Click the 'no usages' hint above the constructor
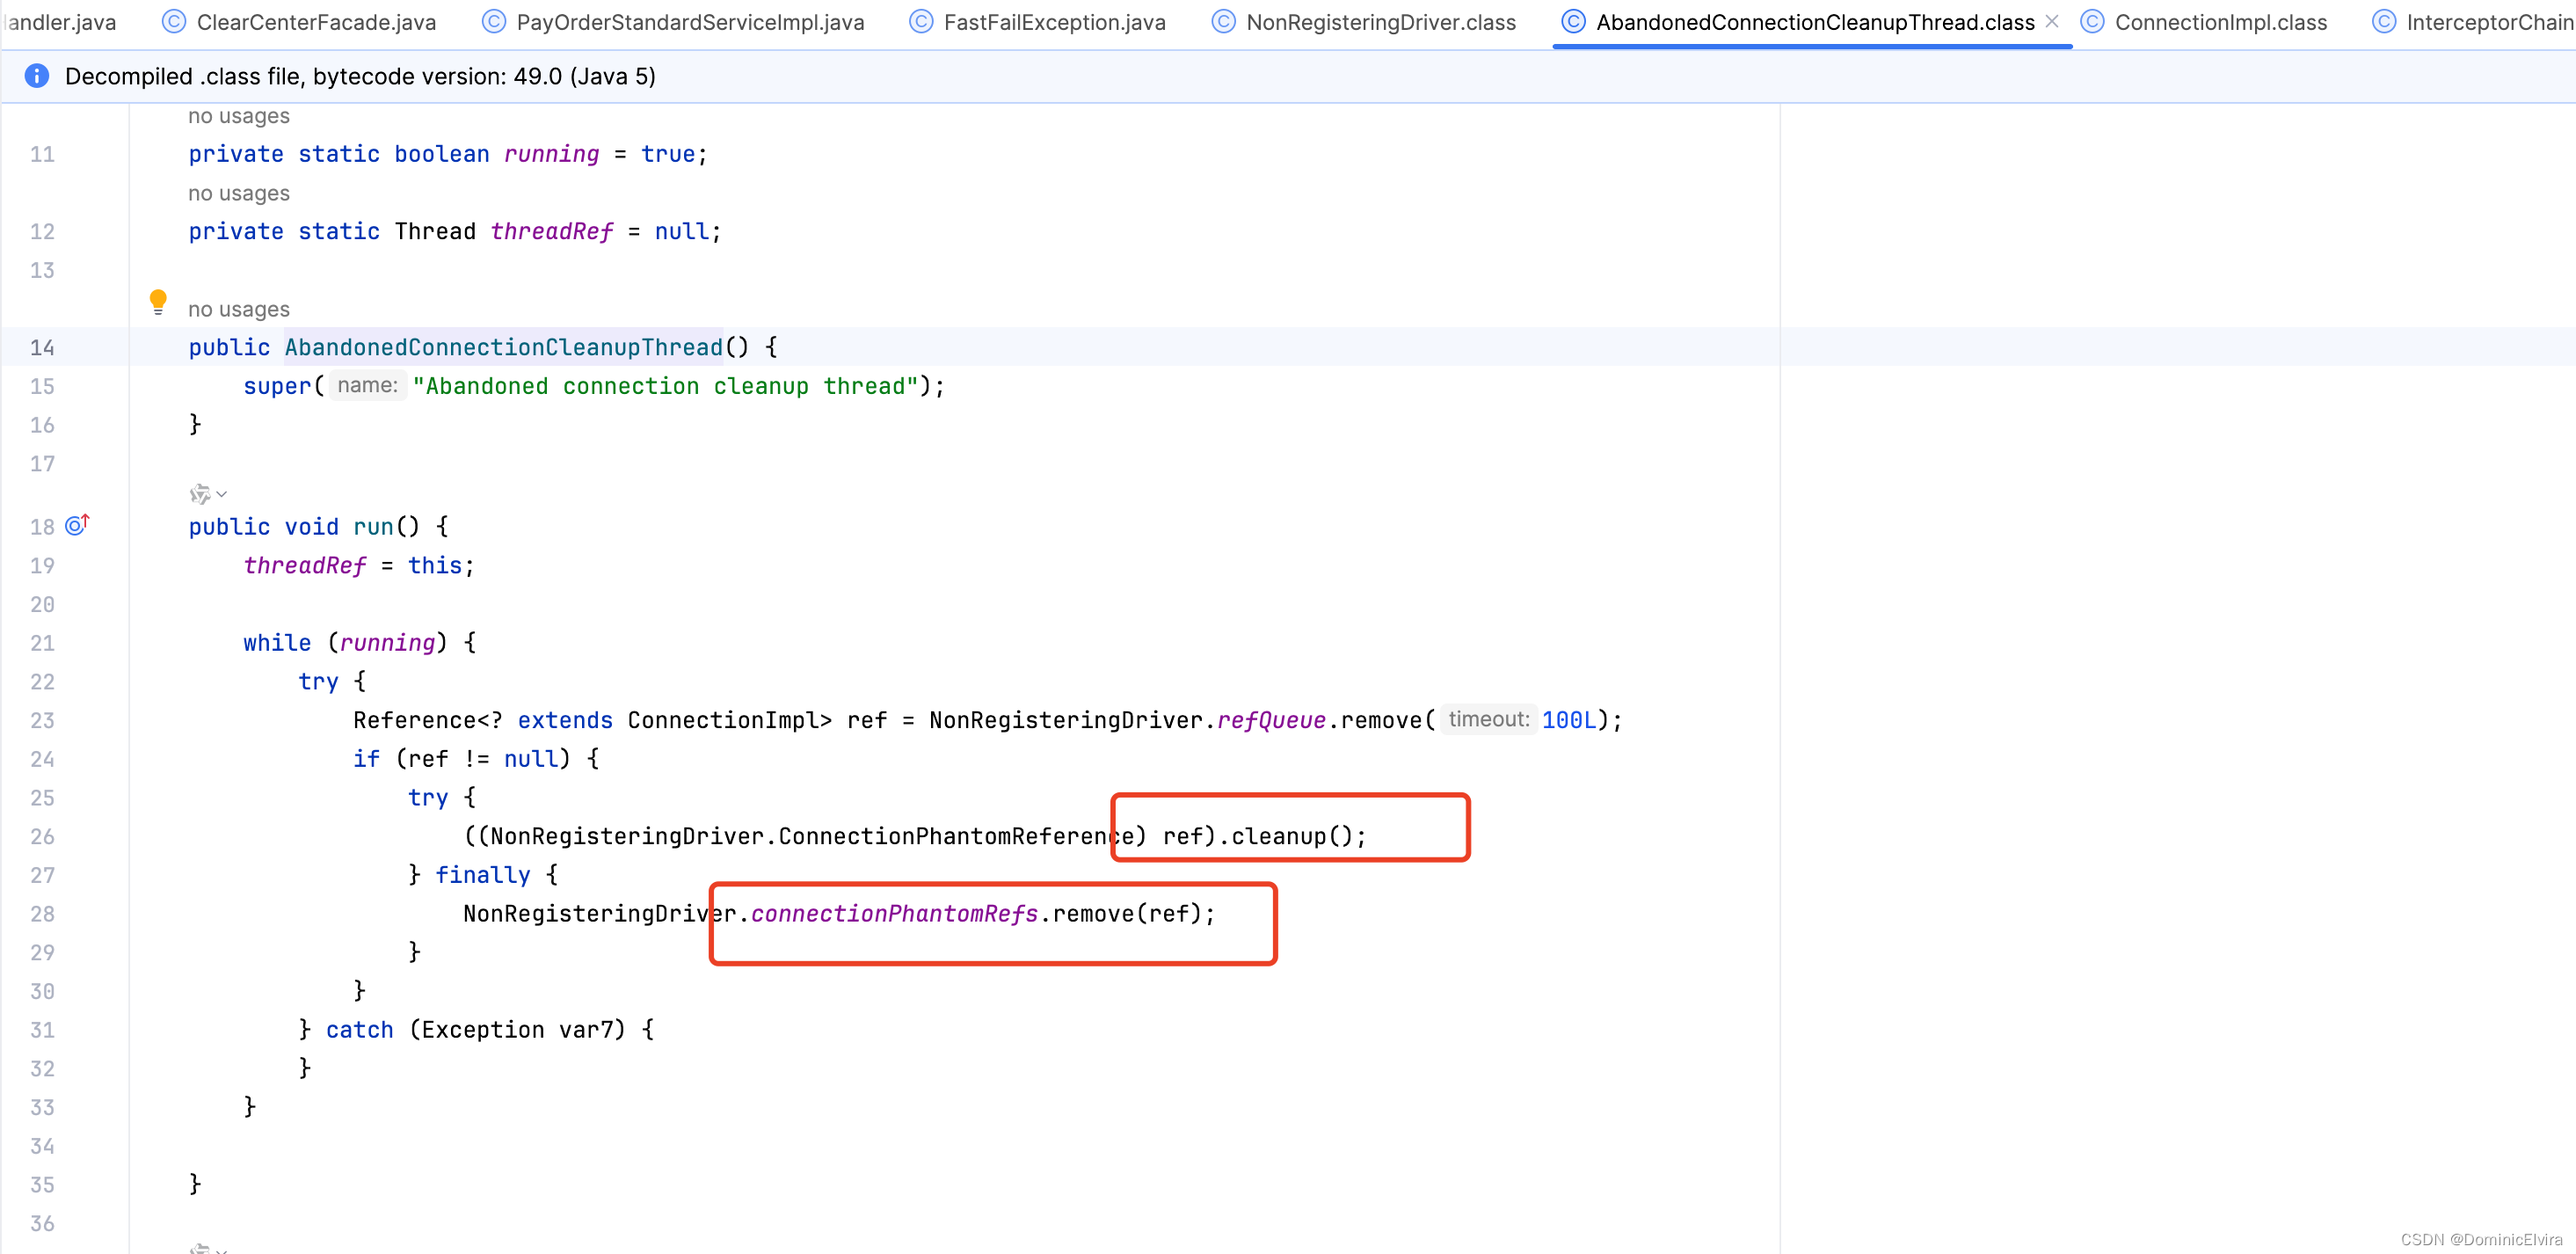 [239, 309]
